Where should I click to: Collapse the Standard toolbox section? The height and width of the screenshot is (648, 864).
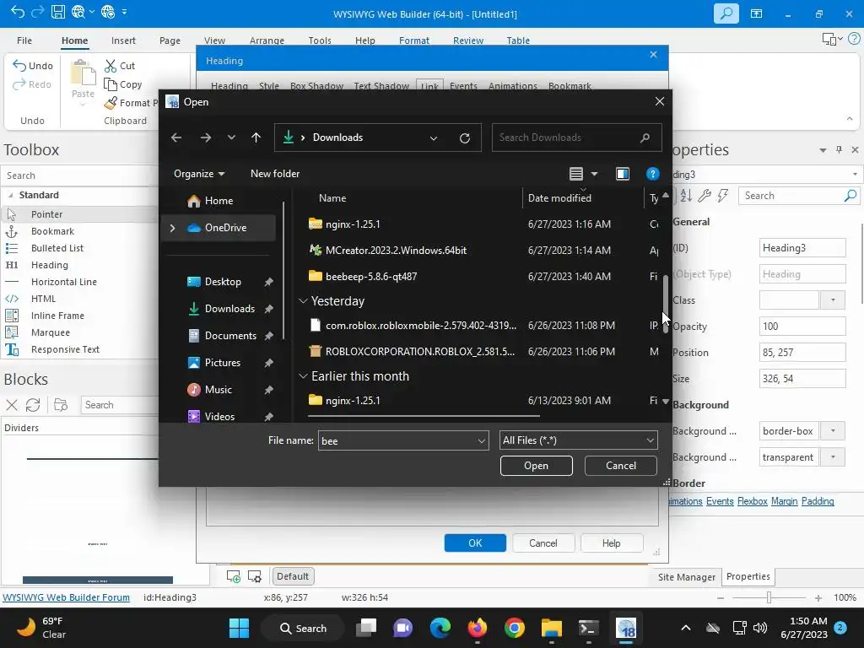[10, 195]
